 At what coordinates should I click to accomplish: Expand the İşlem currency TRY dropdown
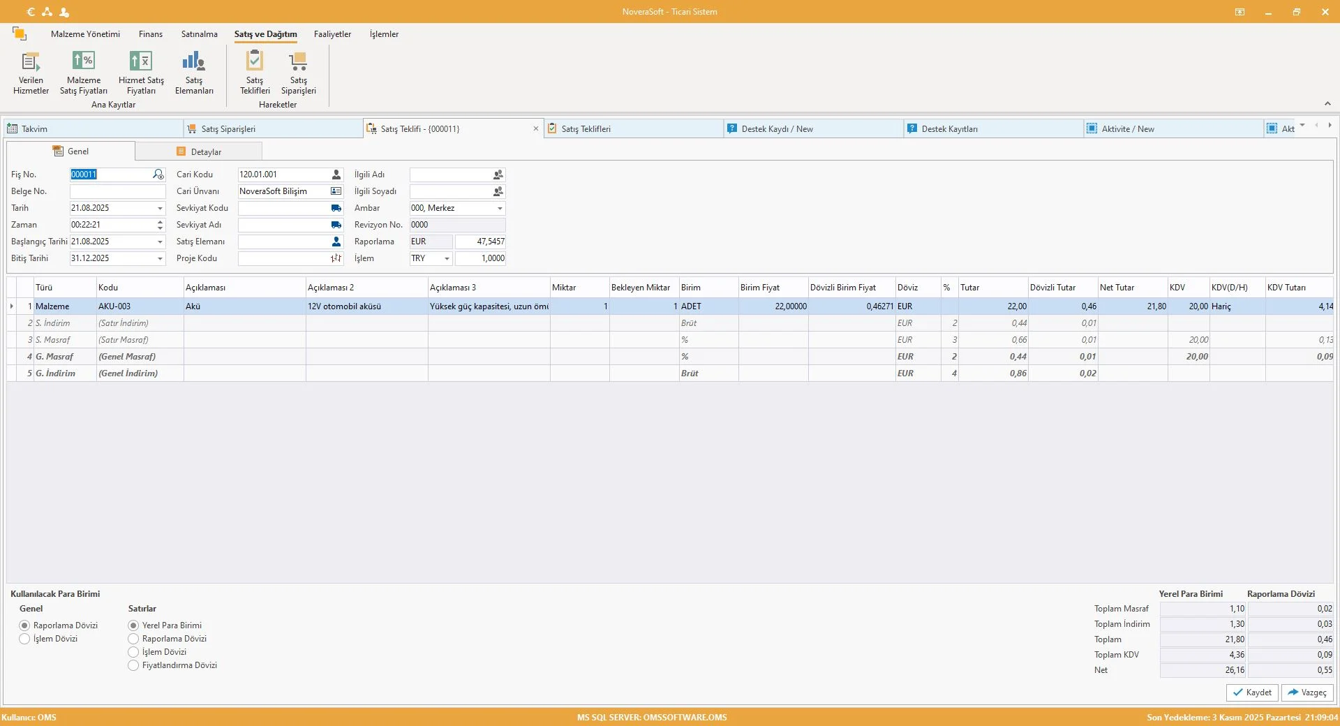click(447, 258)
